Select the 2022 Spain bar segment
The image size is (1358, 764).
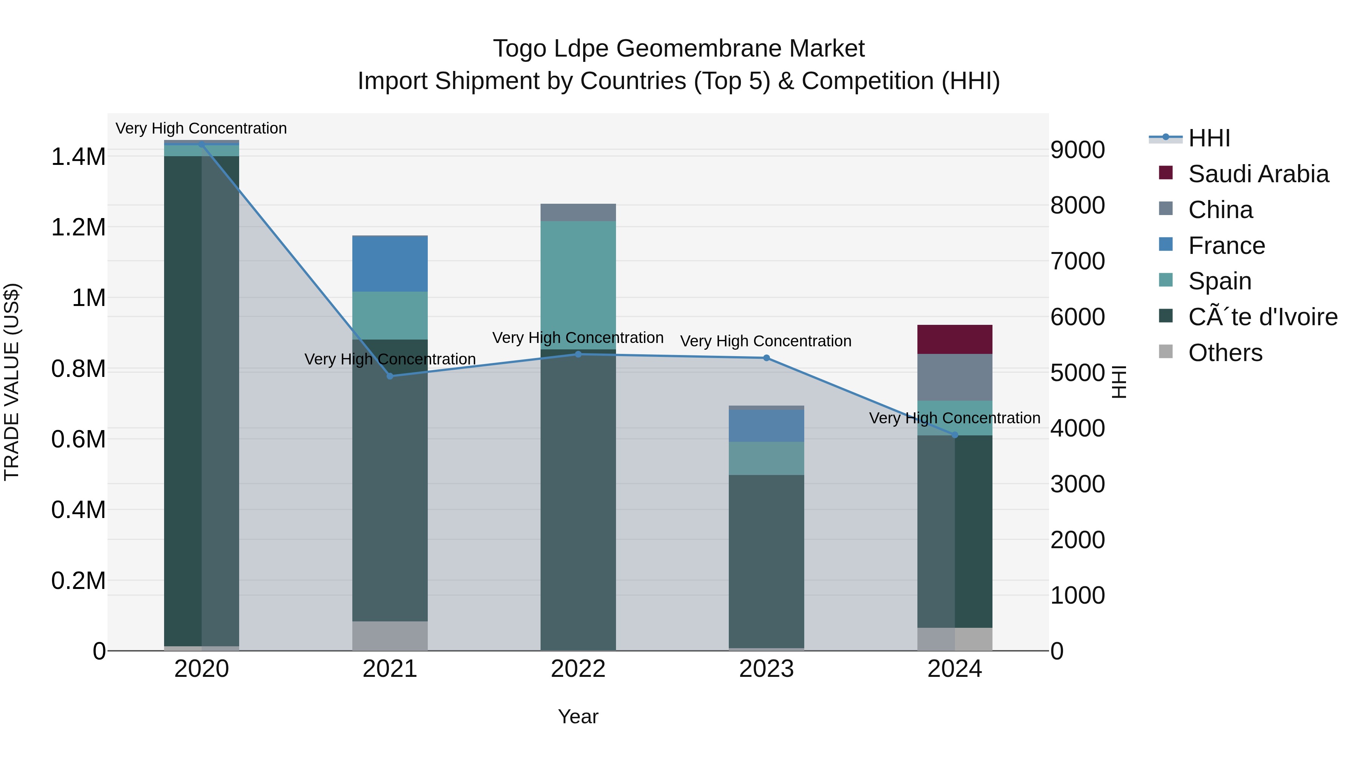click(x=578, y=285)
